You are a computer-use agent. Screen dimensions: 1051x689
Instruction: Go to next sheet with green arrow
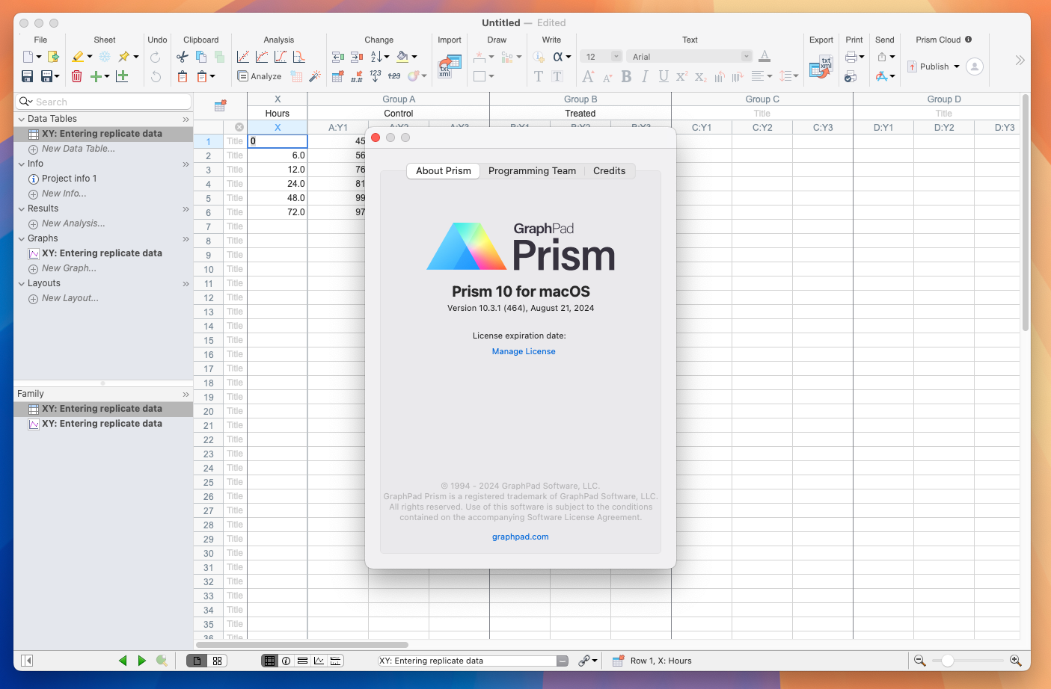141,661
